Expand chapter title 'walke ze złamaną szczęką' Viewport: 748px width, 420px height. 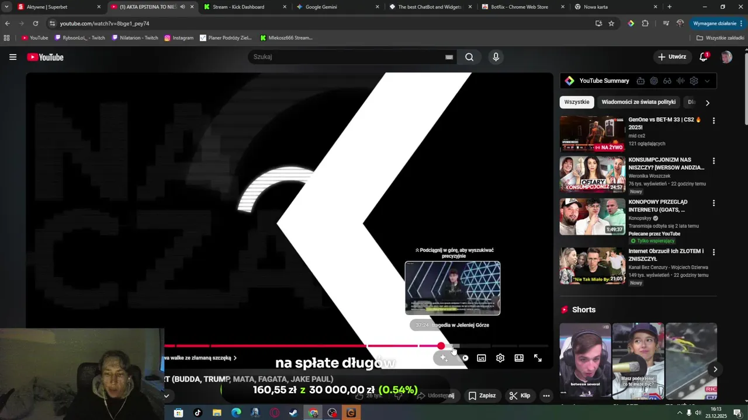click(x=200, y=358)
